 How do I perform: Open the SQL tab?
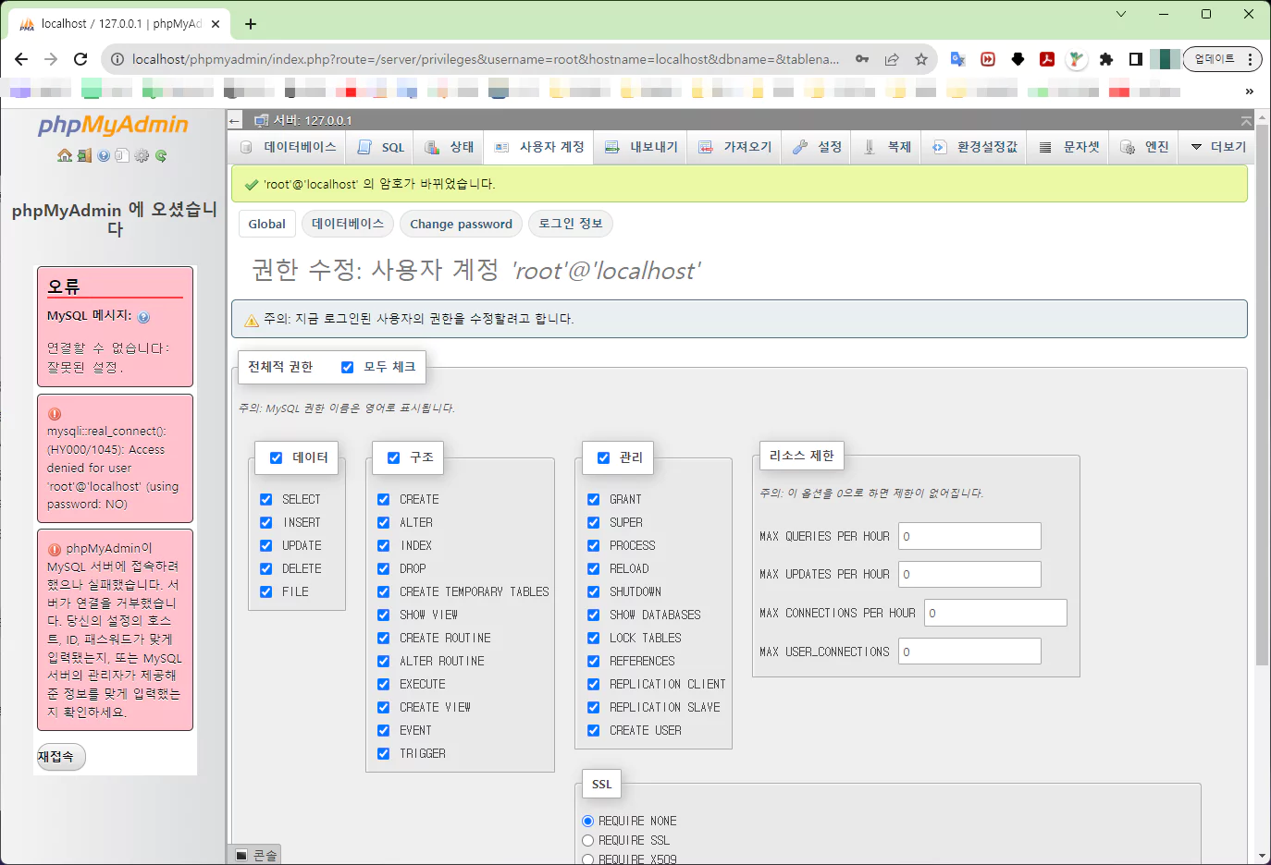click(382, 147)
